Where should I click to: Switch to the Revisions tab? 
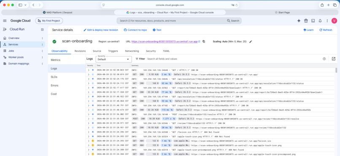80,51
